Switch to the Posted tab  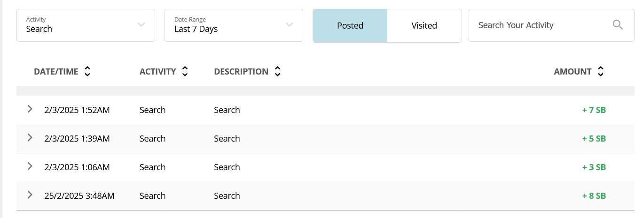[350, 25]
